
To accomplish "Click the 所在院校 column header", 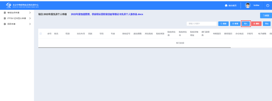I will (149, 34).
